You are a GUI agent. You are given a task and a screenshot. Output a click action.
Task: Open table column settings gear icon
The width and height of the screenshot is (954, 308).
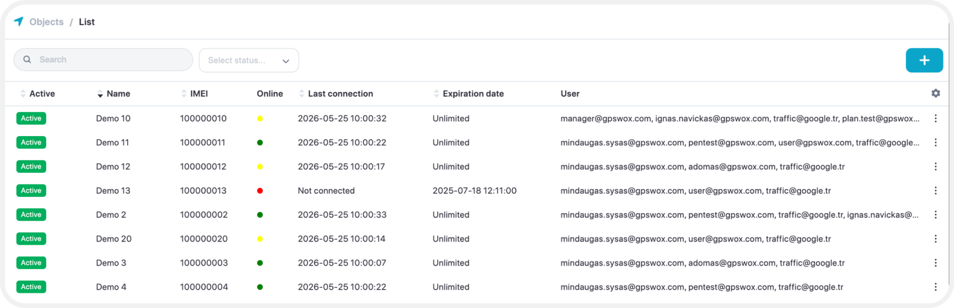click(x=936, y=93)
